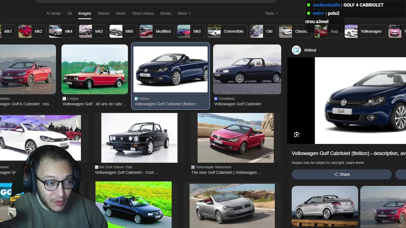Open the Volkswagen Newsroom red Golf image

[236, 138]
